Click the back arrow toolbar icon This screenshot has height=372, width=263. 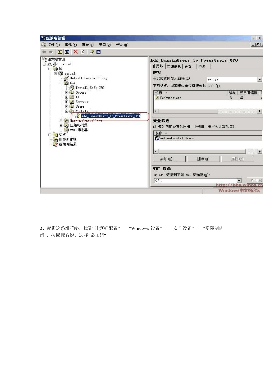44,52
